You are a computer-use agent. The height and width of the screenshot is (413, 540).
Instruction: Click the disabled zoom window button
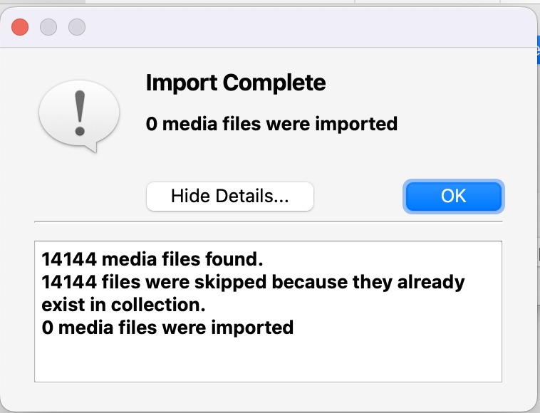pos(77,27)
